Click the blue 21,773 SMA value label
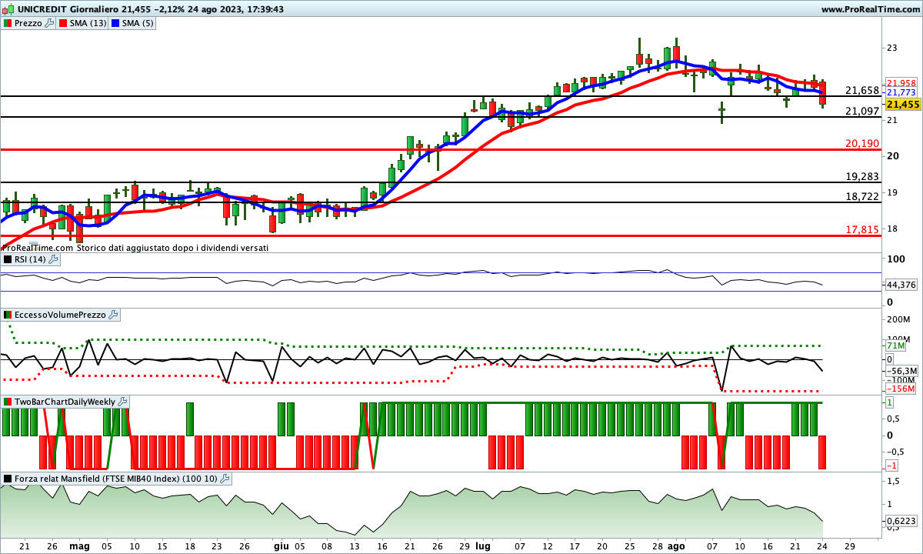The width and height of the screenshot is (923, 554). 901,92
